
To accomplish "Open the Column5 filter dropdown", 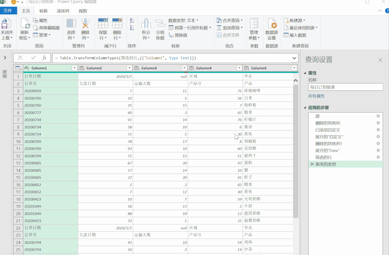I will pos(294,68).
